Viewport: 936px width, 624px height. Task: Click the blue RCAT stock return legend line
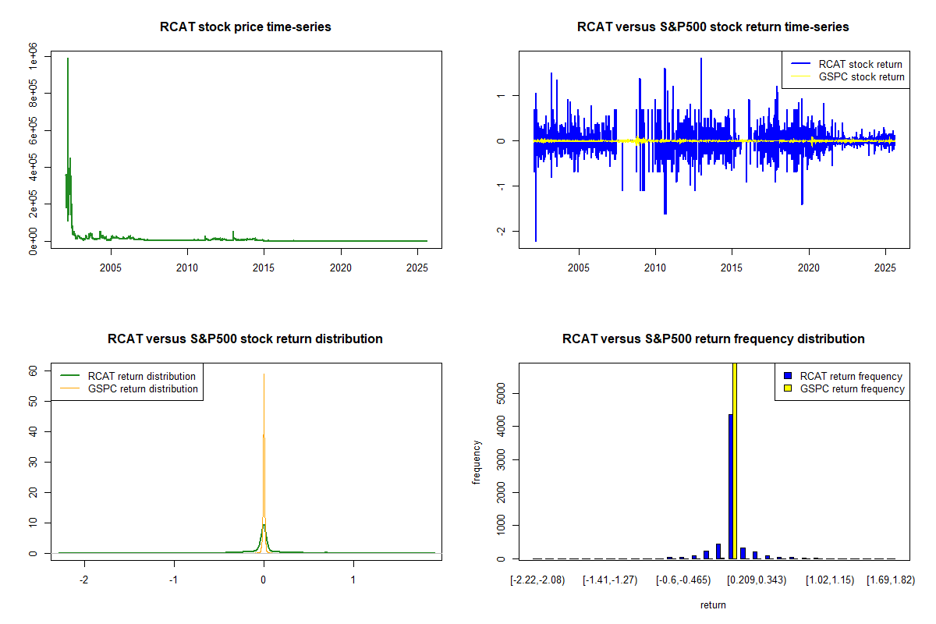(x=799, y=65)
